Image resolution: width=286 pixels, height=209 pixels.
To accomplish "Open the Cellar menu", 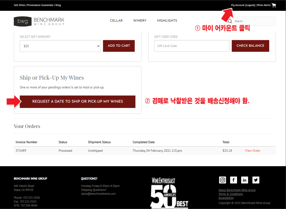I will (116, 20).
